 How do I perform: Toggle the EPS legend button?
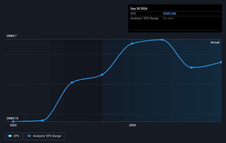click(x=13, y=136)
